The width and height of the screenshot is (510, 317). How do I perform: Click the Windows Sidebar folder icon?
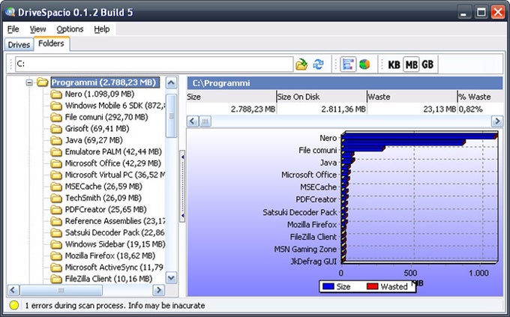point(56,244)
